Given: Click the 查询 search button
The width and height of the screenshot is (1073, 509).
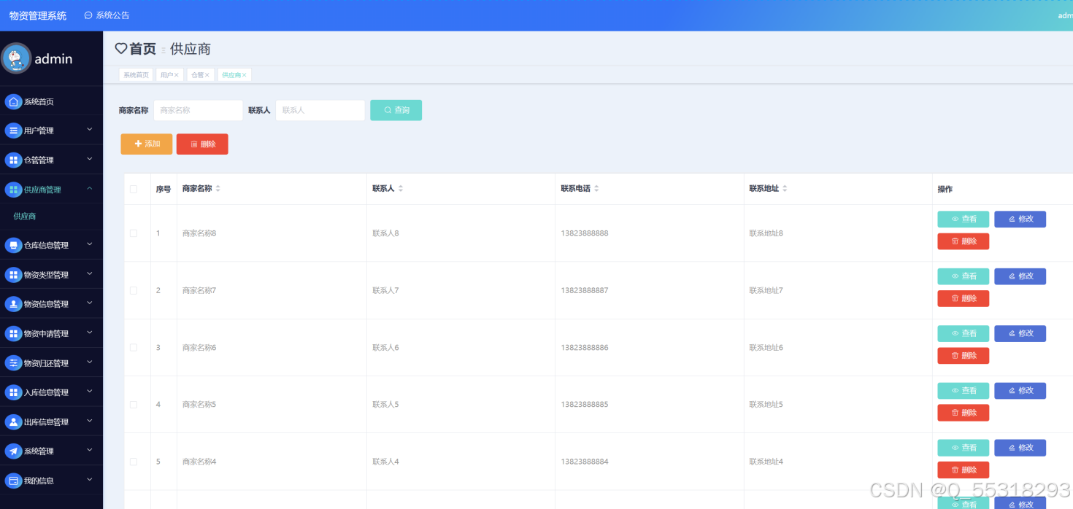Looking at the screenshot, I should (x=396, y=110).
